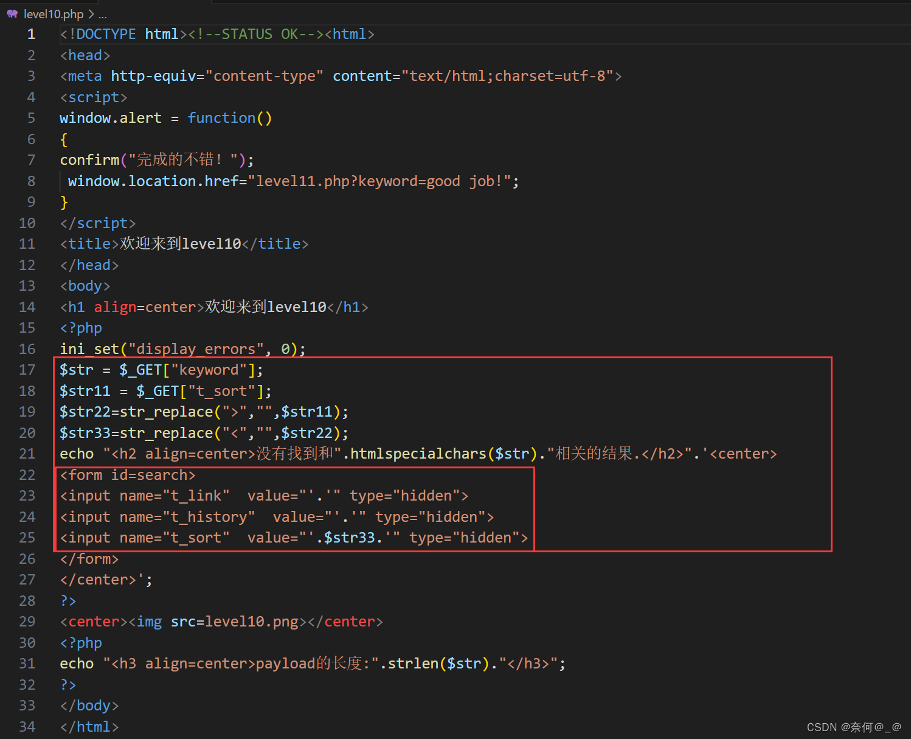Click the closing form tag on line 26

(89, 559)
